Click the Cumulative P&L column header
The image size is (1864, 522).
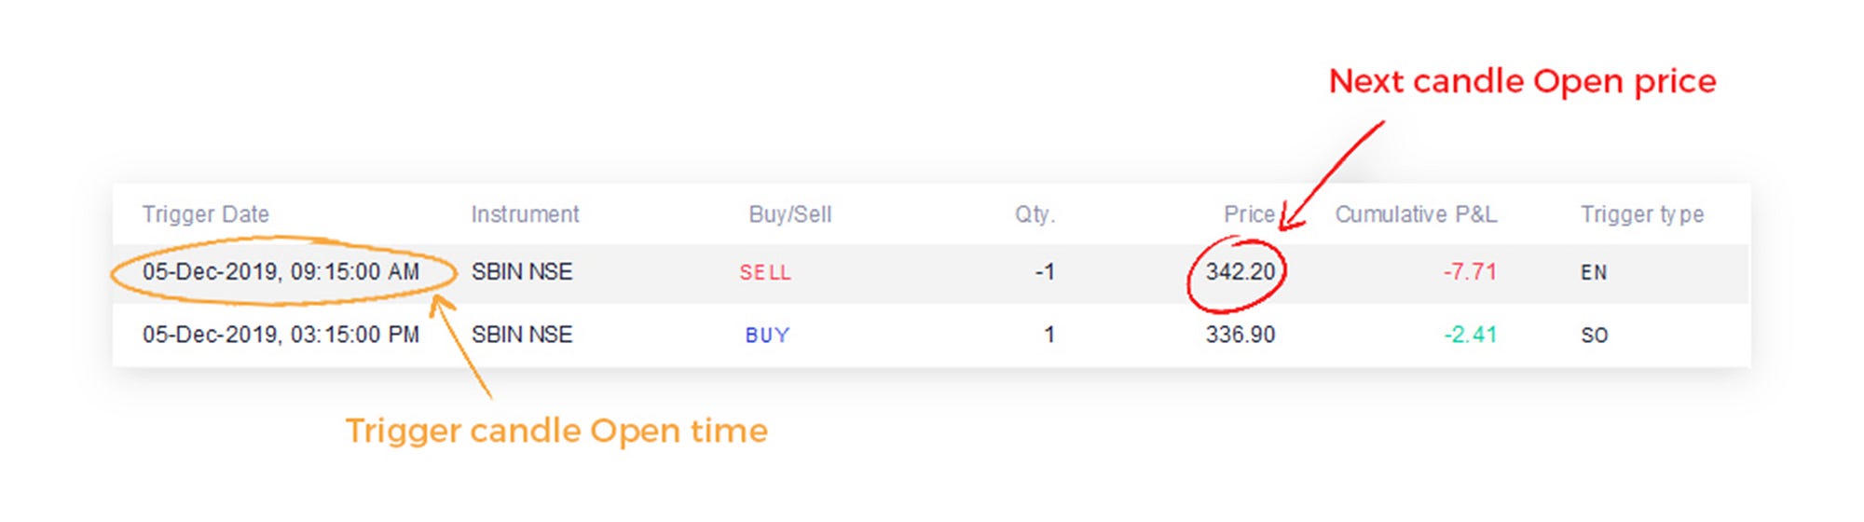pos(1416,214)
